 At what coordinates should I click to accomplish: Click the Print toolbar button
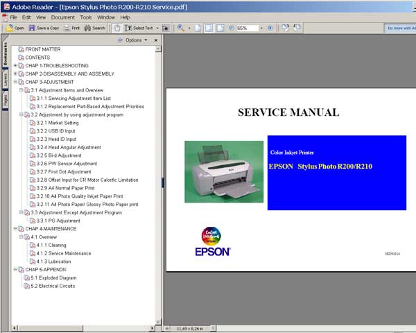pos(72,28)
